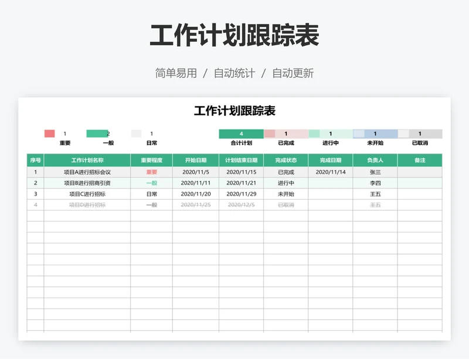Select planned end date 2020/11/29
This screenshot has height=359, width=469.
[x=241, y=194]
